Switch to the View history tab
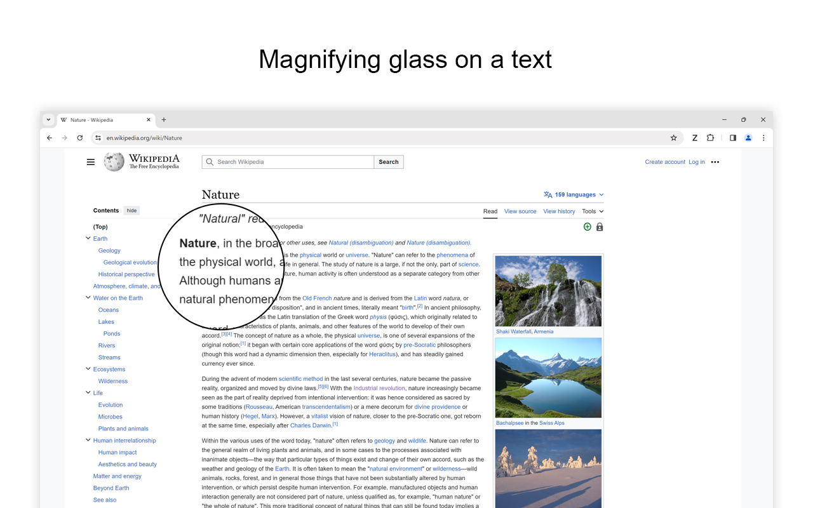813x508 pixels. 558,211
